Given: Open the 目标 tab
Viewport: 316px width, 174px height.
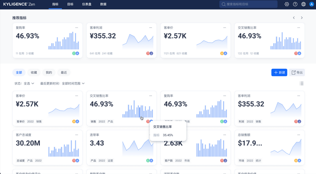Looking at the screenshot, I should coord(70,4).
